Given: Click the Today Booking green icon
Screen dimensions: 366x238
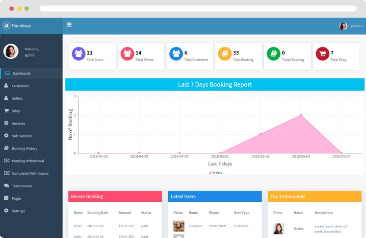Looking at the screenshot, I should (273, 54).
